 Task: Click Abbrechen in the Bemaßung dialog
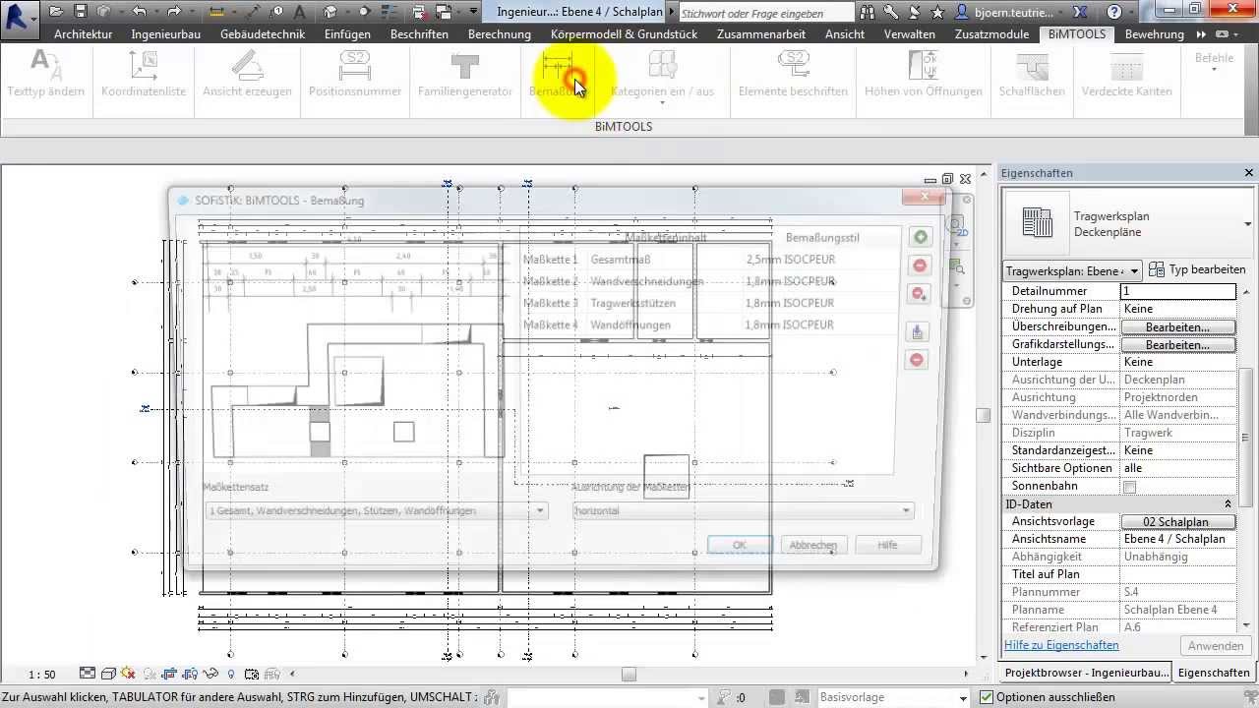[813, 545]
